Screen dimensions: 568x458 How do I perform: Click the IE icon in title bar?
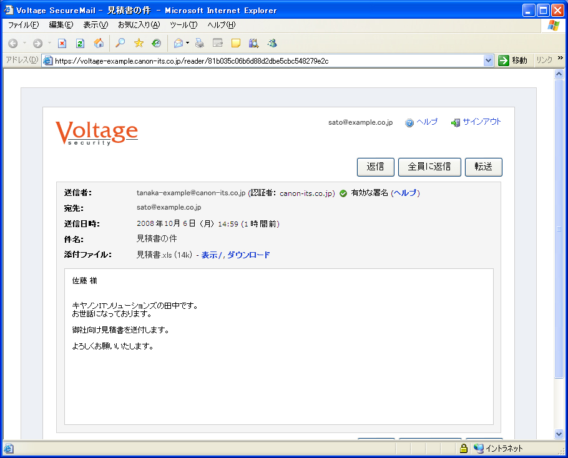click(8, 10)
